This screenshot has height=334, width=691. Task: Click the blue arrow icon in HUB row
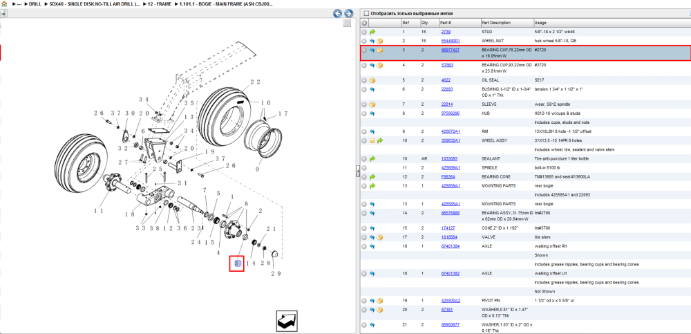pyautogui.click(x=372, y=113)
